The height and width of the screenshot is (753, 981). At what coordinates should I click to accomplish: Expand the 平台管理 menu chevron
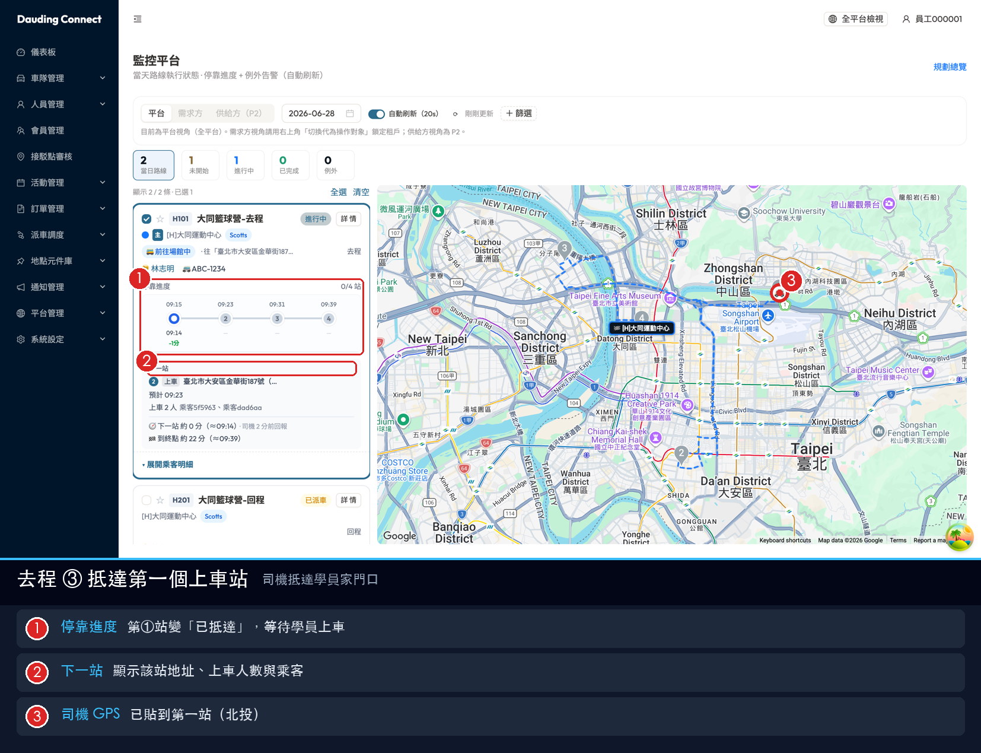(103, 313)
